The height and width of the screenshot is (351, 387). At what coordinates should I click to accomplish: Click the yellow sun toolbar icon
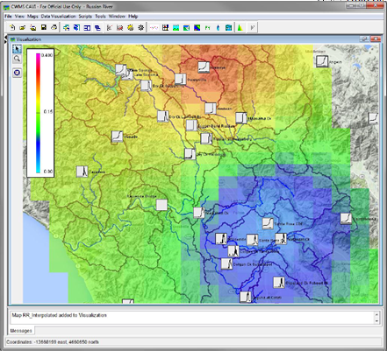pyautogui.click(x=131, y=28)
